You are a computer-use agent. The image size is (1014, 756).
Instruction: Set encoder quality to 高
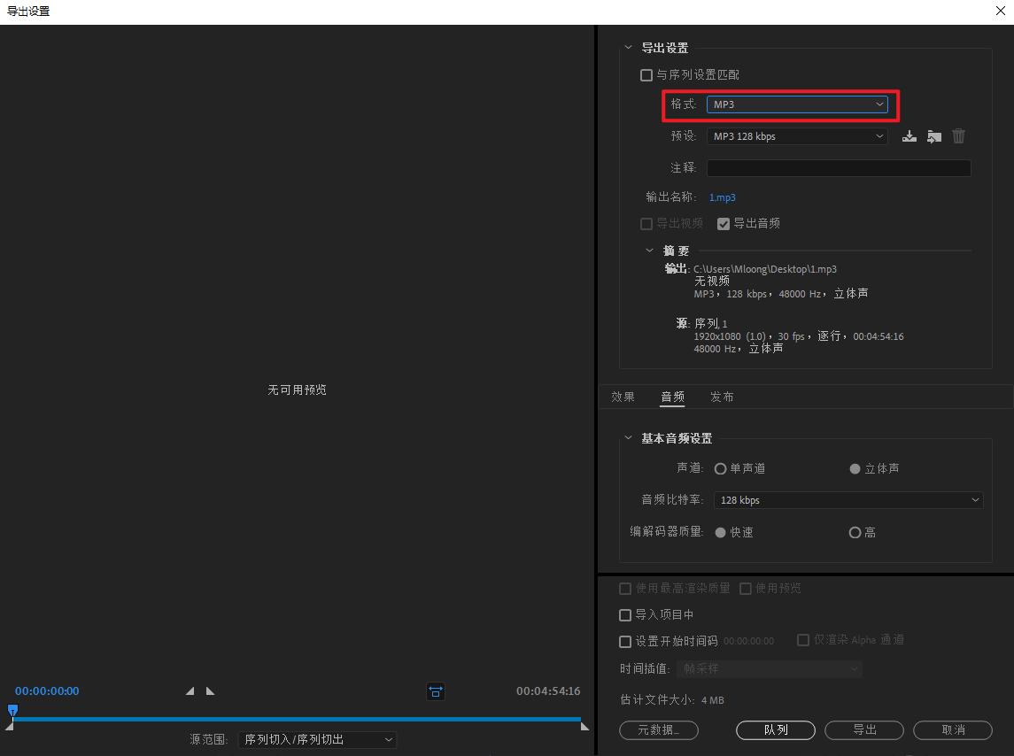(x=855, y=532)
